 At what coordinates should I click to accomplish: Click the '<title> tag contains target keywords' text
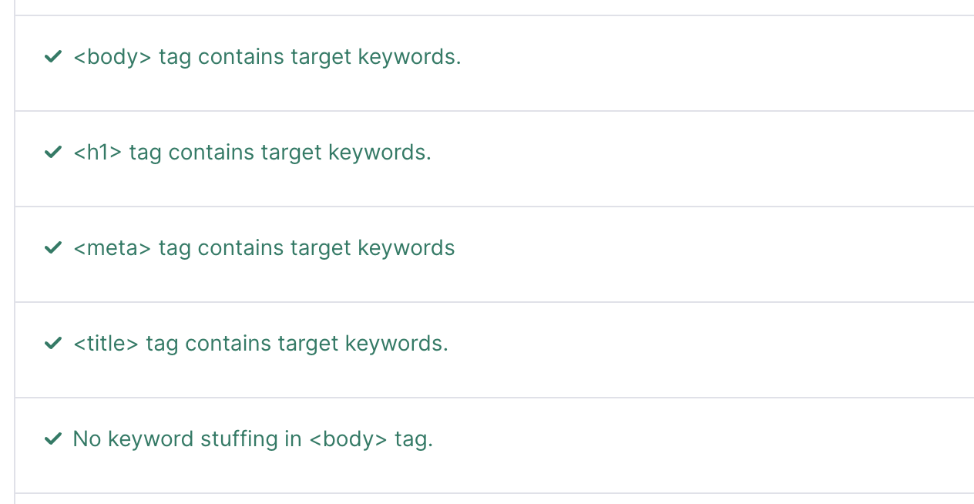[x=260, y=344]
